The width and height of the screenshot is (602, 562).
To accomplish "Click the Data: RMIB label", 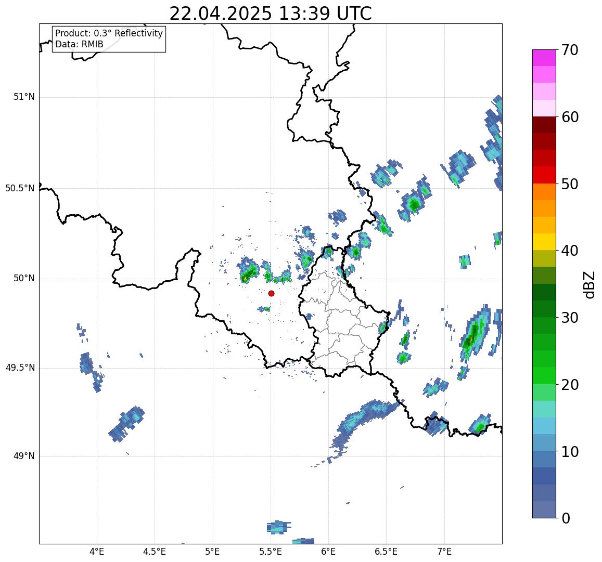I will 79,45.
